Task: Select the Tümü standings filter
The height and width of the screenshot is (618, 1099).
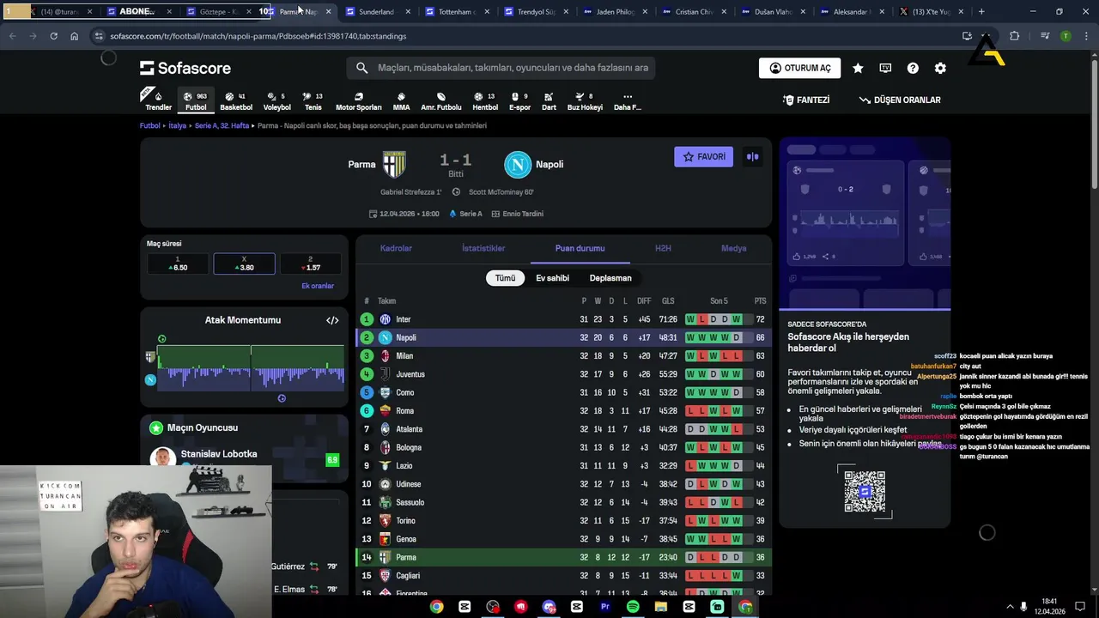Action: tap(505, 278)
